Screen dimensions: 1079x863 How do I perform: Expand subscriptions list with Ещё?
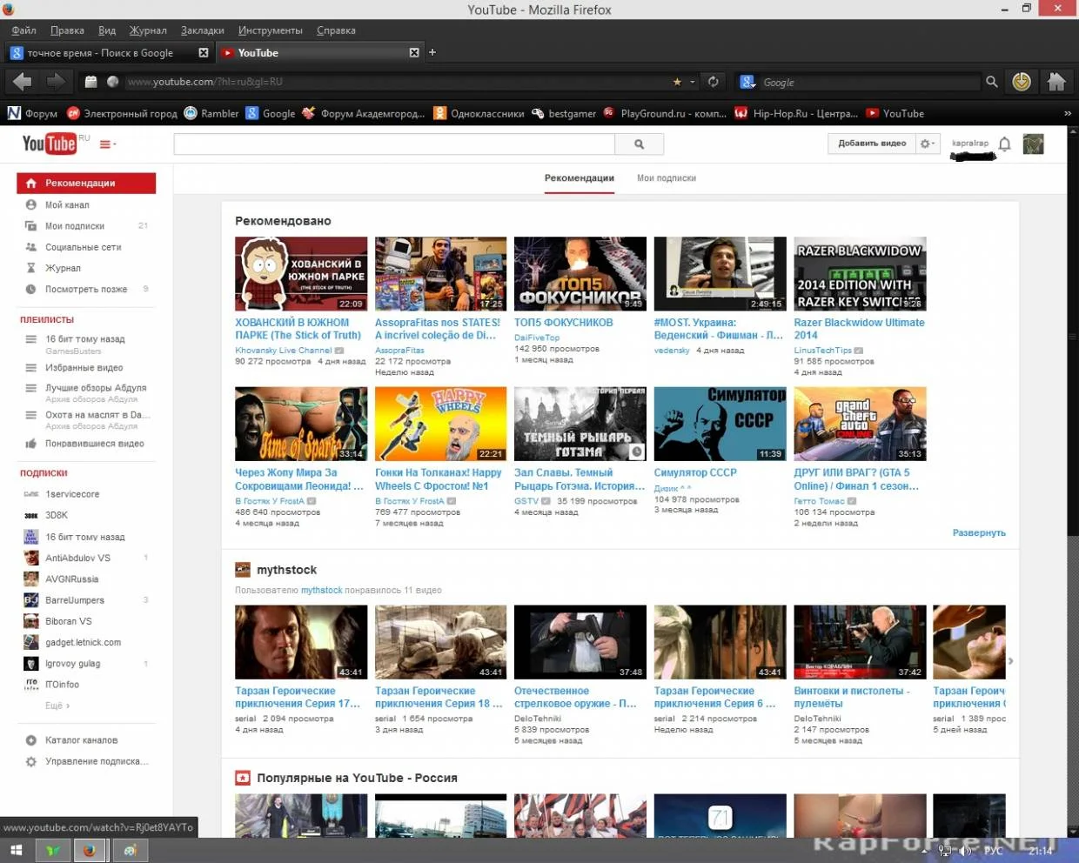[x=57, y=706]
